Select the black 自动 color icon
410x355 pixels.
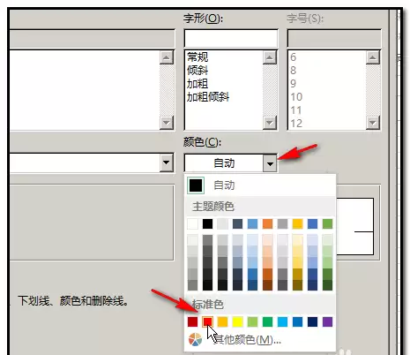click(x=196, y=185)
